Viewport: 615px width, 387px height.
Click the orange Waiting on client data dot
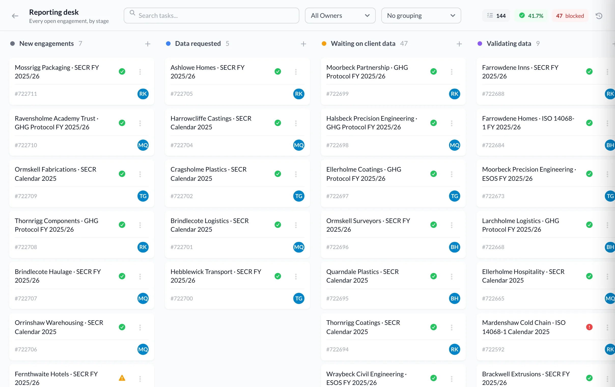tap(324, 44)
